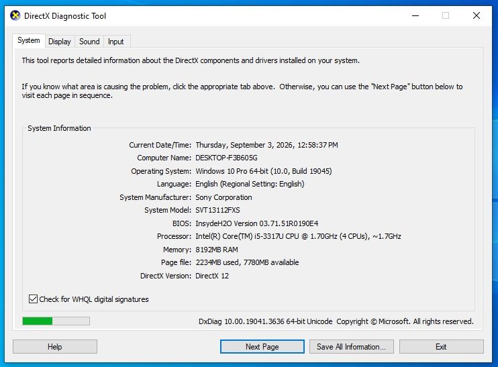
Task: Click the Windows 10 Pro 64-bit value
Action: [x=264, y=171]
